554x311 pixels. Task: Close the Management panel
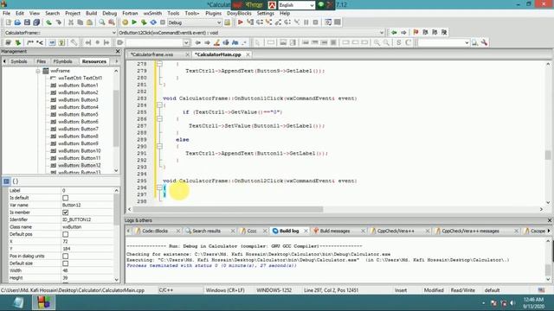point(118,52)
